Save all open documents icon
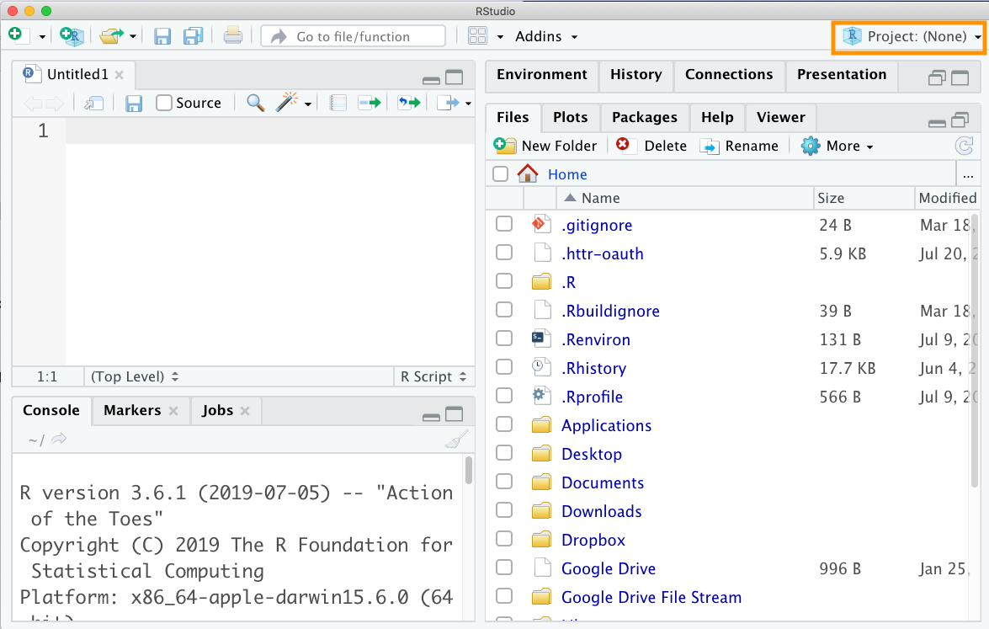This screenshot has width=989, height=629. (x=193, y=36)
